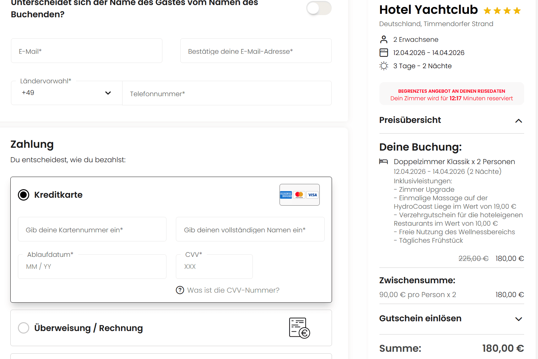
Task: Open the Ländervorwahl +49 dropdown
Action: pos(67,93)
